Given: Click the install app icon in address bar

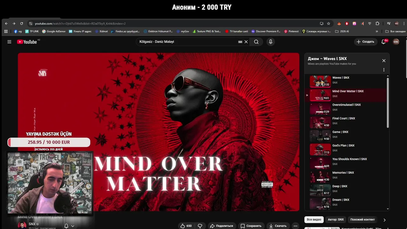Looking at the screenshot, I should pyautogui.click(x=322, y=24).
